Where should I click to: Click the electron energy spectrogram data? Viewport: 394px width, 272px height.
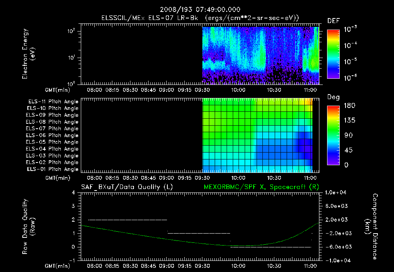pyautogui.click(x=260, y=55)
